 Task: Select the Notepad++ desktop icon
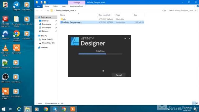point(5,64)
